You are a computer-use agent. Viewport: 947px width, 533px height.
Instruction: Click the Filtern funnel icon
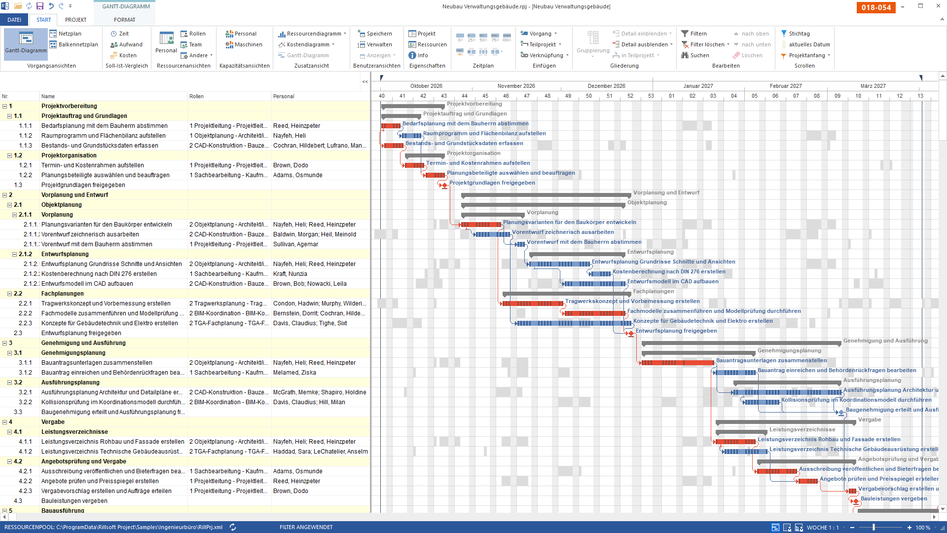click(685, 34)
